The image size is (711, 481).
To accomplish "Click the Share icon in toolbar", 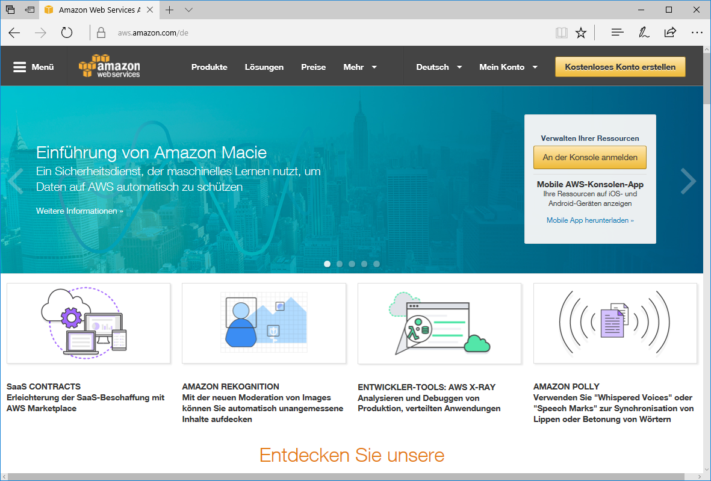I will (670, 33).
